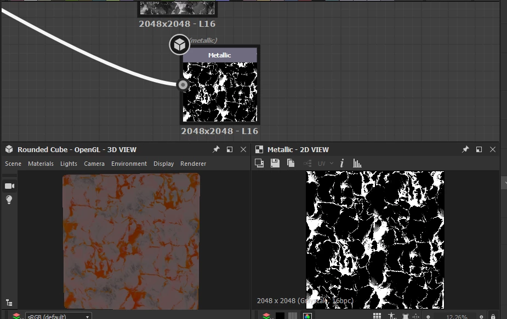Toggle the info icon in 2D view
Image resolution: width=507 pixels, height=319 pixels.
point(342,164)
